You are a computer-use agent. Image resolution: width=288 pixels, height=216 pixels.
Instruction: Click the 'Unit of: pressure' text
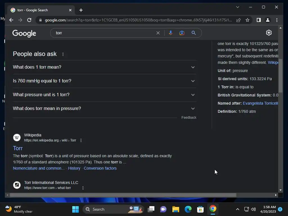[233, 71]
